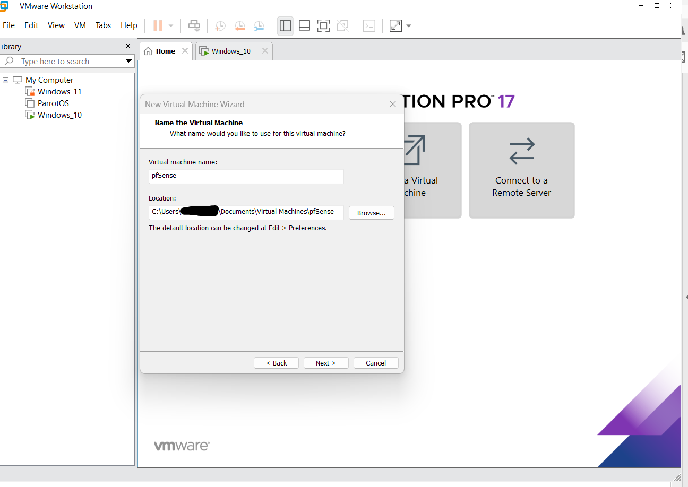Open the power options dropdown beside pause
The height and width of the screenshot is (487, 688).
click(x=171, y=25)
